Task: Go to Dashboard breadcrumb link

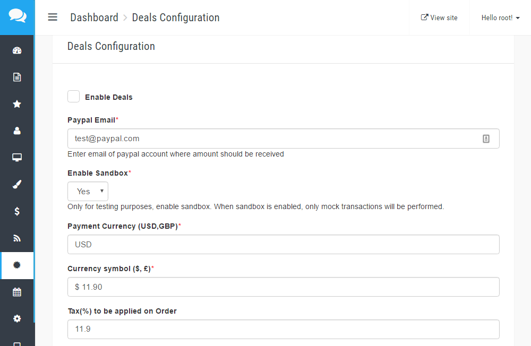Action: pos(94,18)
